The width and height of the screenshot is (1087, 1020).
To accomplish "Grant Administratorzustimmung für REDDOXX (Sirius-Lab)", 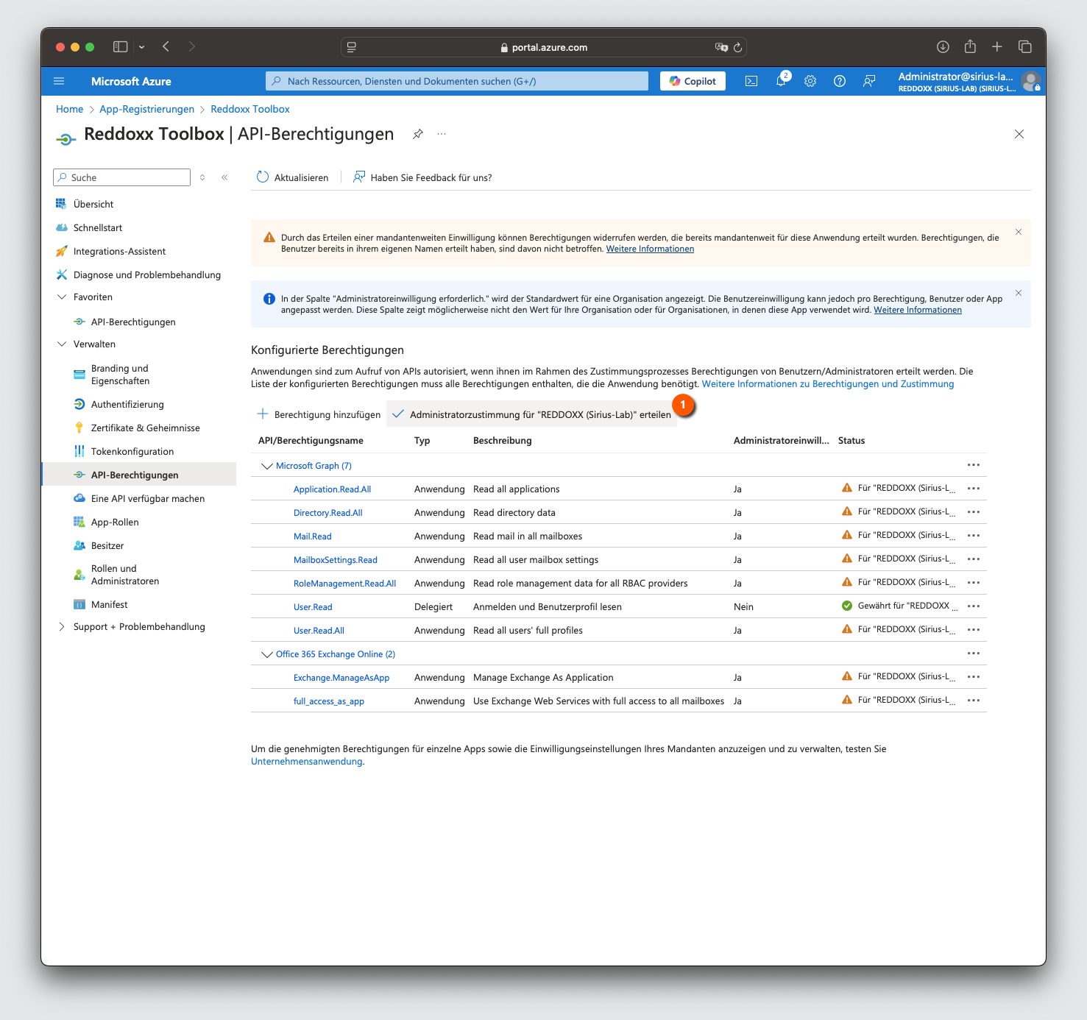I will coord(531,414).
